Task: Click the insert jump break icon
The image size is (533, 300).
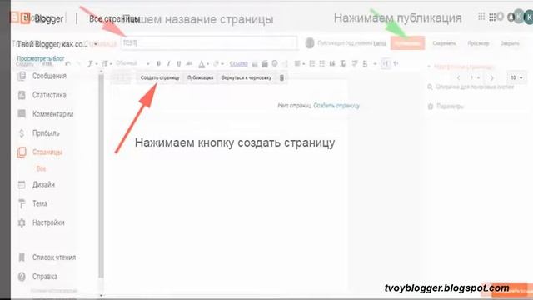Action: coord(285,63)
